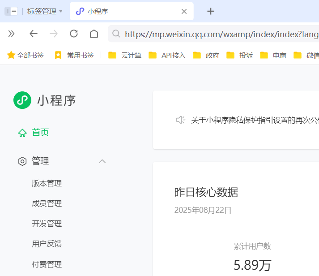
Task: Close the 小程序 tab
Action: tap(184, 11)
